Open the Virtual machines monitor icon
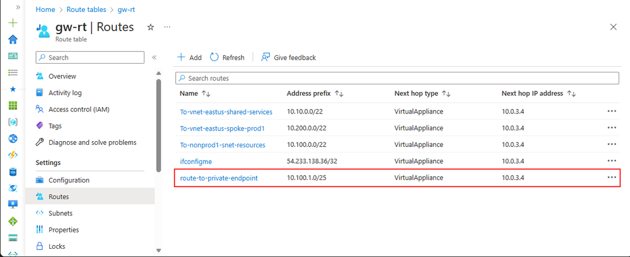Screen dimensions: 630x257 (13, 204)
